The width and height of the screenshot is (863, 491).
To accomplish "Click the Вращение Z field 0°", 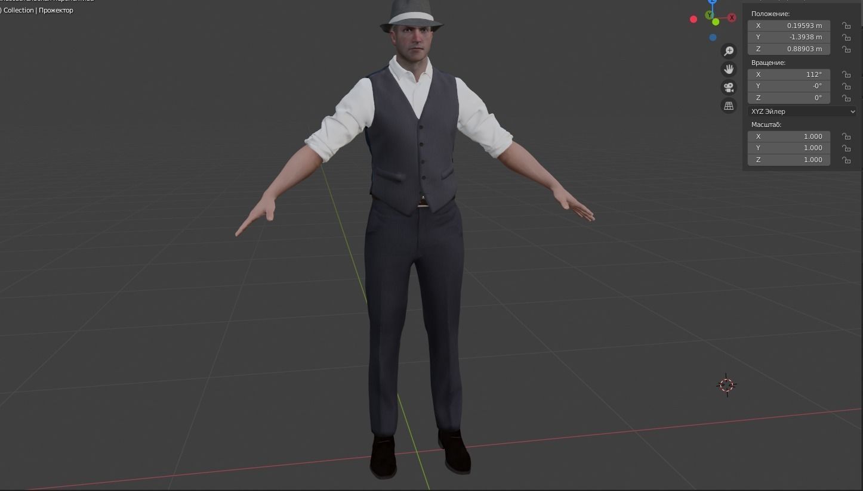I will (789, 98).
